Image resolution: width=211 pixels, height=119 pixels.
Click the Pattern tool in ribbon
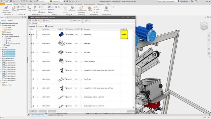pos(51,7)
